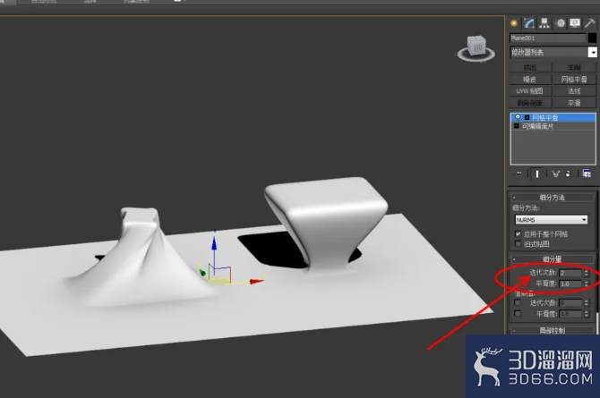Apply the 挤出 modifier button
Viewport: 600px width, 398px height.
coord(530,67)
